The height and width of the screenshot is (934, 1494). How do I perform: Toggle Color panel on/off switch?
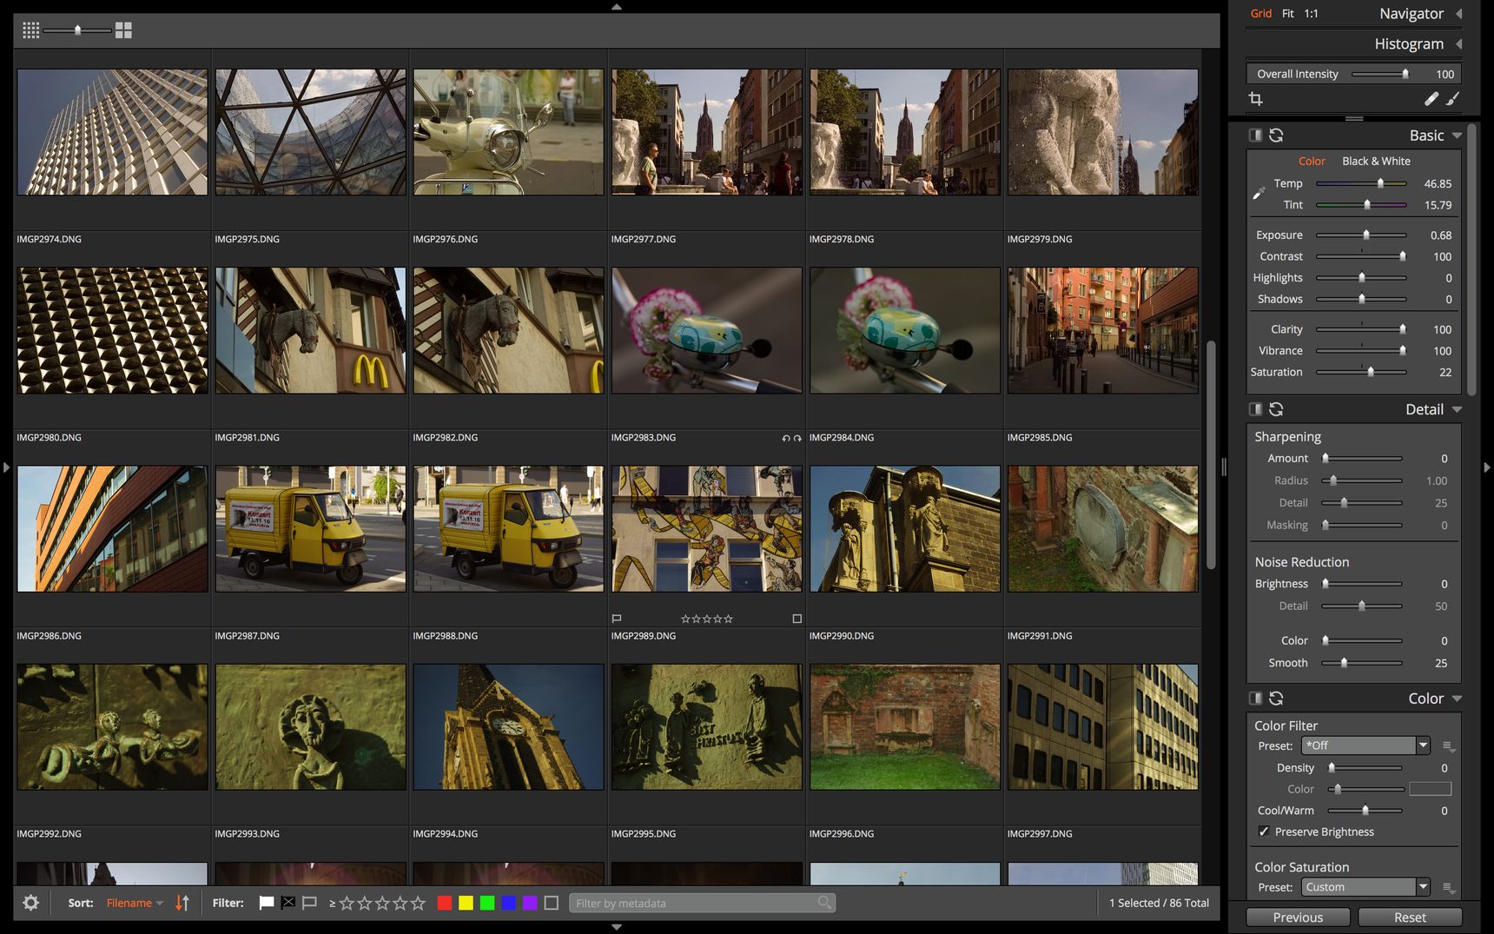click(x=1255, y=699)
